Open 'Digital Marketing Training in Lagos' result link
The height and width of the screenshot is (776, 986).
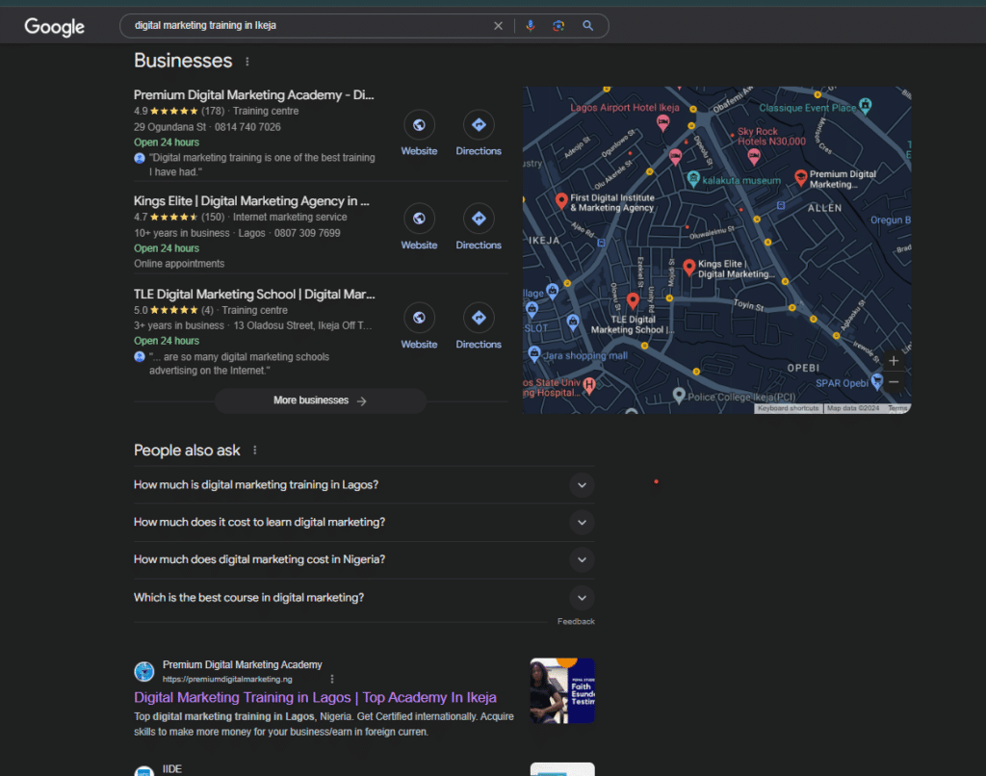tap(315, 697)
